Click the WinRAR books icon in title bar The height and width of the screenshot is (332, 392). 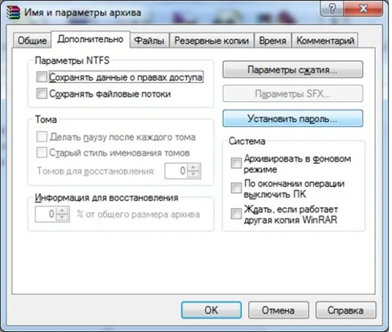click(x=13, y=12)
